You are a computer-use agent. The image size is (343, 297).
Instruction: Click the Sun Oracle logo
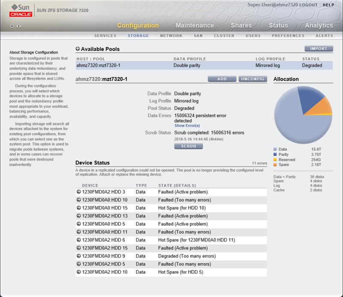tap(20, 10)
